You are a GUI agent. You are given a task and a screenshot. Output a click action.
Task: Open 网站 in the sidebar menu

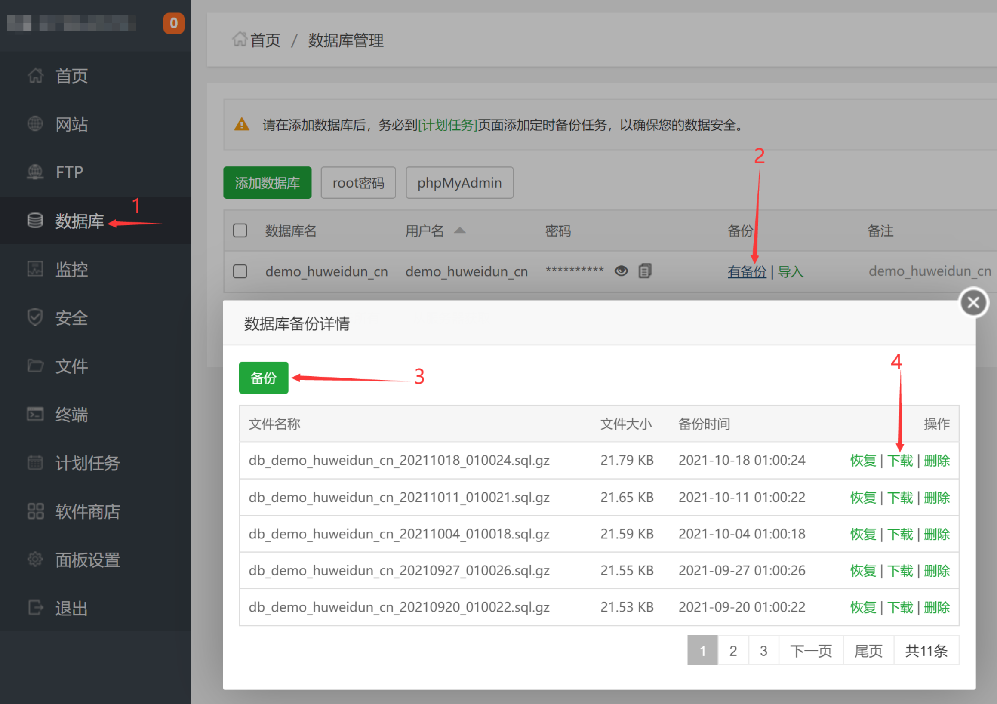(72, 124)
